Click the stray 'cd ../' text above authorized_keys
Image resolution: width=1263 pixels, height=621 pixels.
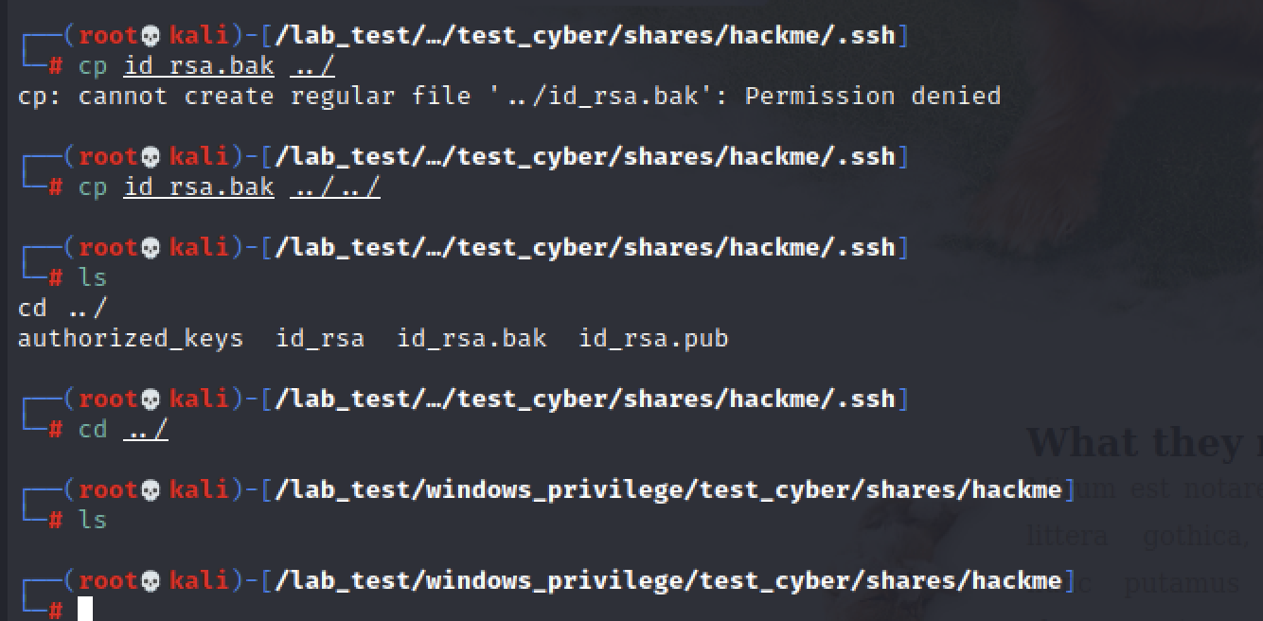(62, 308)
